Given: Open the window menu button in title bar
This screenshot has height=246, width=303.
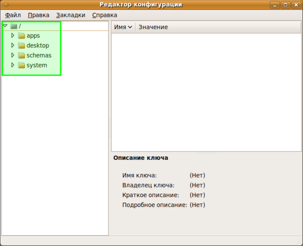Looking at the screenshot, I should [6, 5].
